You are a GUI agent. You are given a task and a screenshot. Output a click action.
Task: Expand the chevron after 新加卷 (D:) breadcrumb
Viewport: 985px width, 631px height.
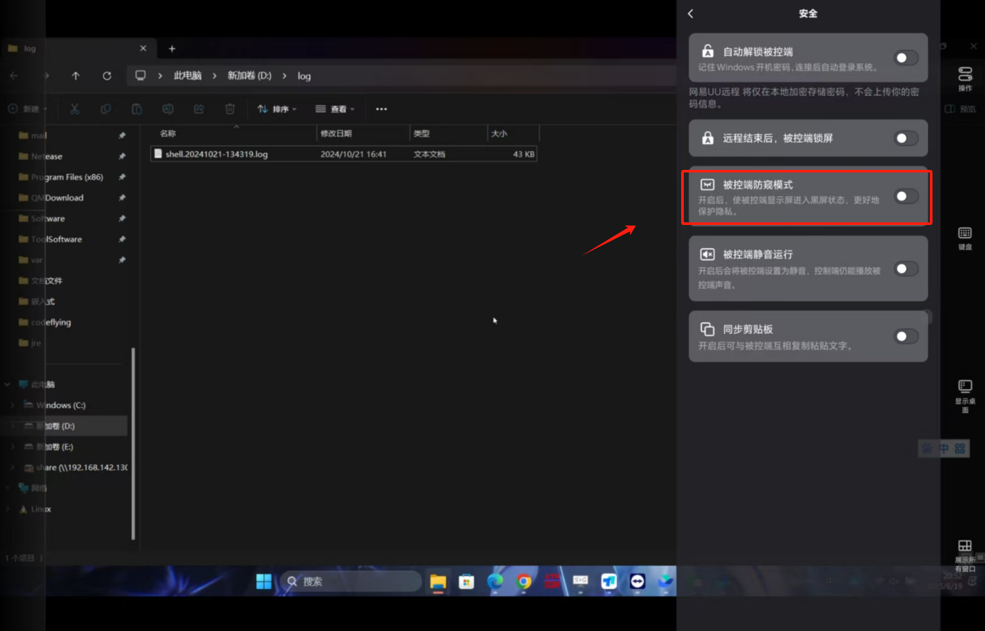284,76
